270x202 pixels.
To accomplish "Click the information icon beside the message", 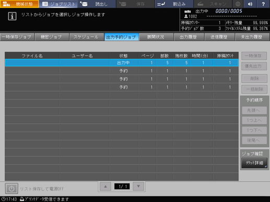I will pyautogui.click(x=12, y=16).
